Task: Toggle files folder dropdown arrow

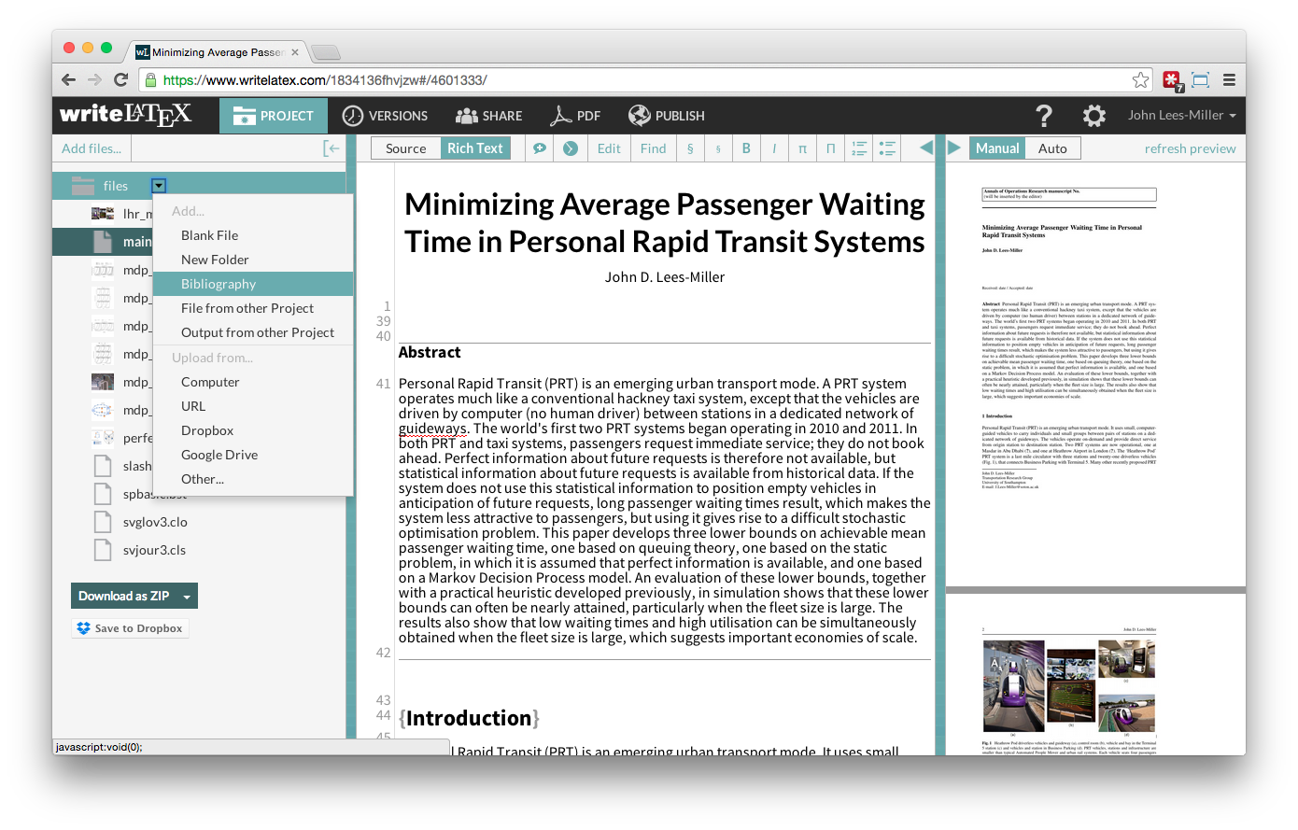Action: [x=159, y=186]
